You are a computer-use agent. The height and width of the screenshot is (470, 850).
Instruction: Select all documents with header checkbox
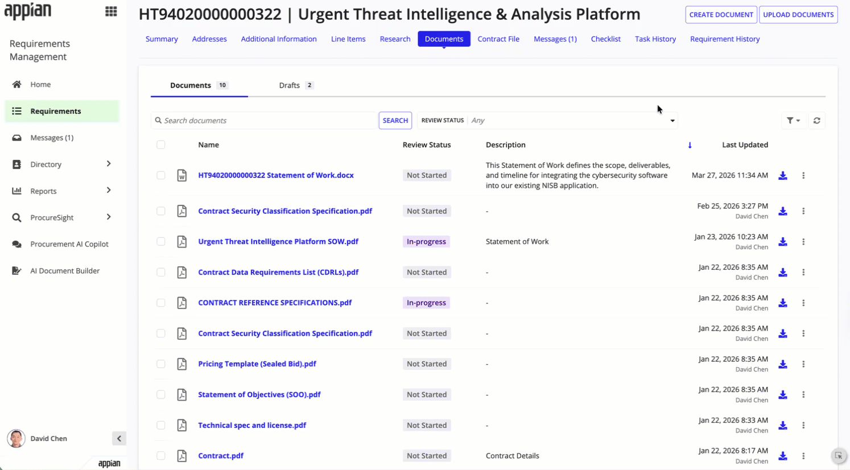click(x=161, y=145)
